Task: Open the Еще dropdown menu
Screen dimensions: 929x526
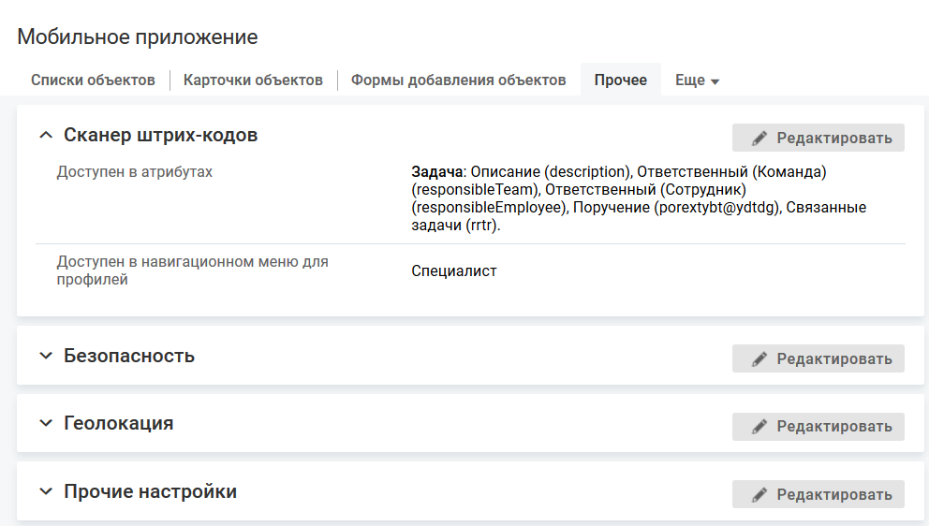Action: pyautogui.click(x=697, y=80)
